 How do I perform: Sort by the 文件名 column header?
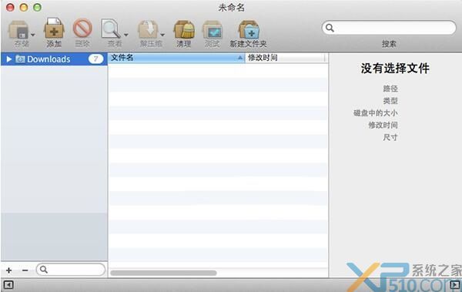point(176,58)
